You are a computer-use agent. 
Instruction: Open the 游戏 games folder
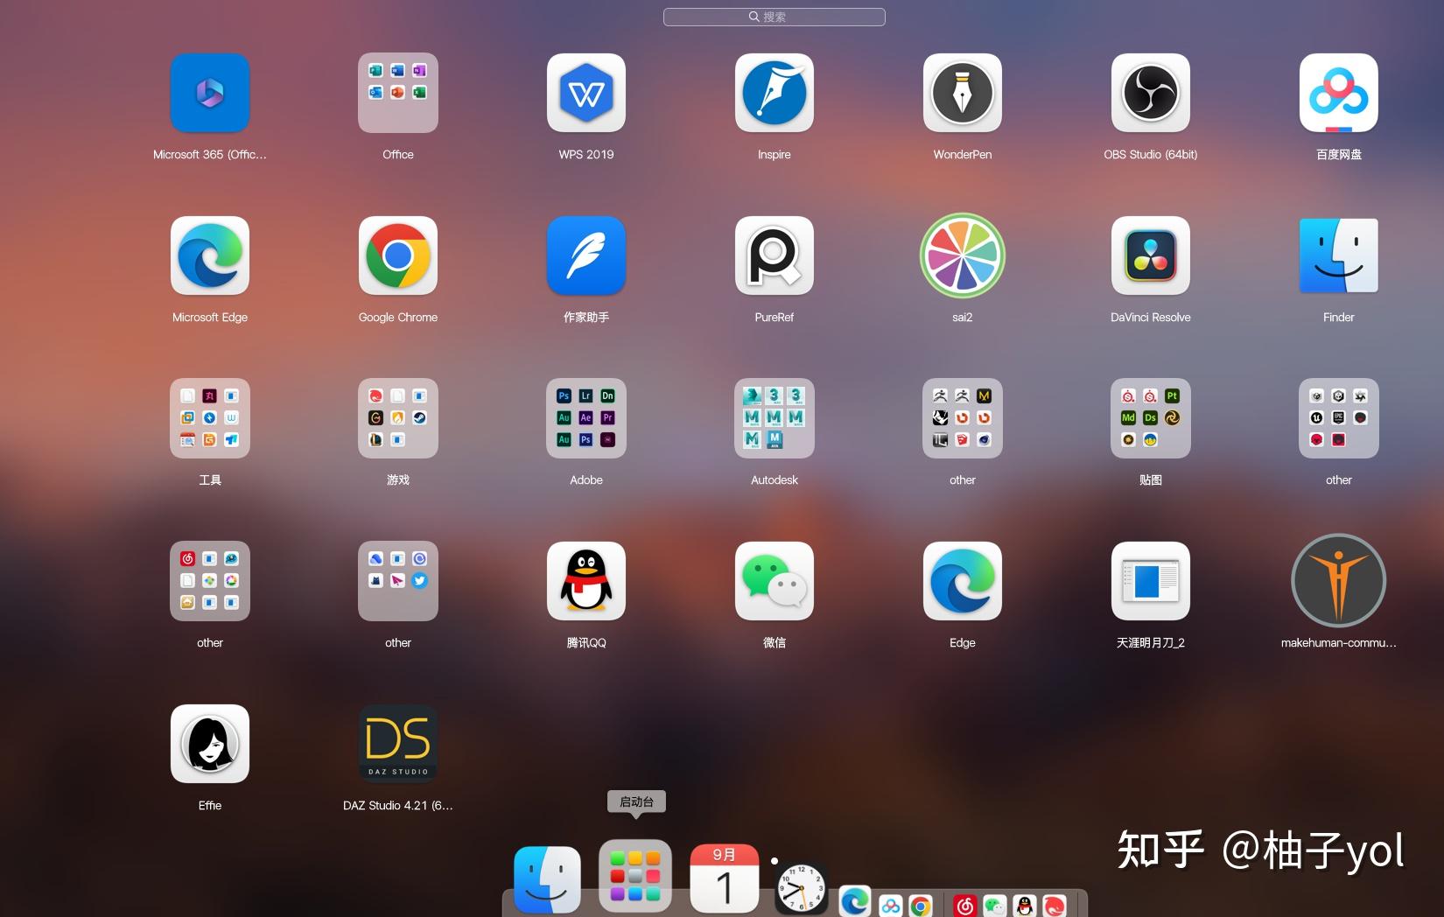coord(397,418)
